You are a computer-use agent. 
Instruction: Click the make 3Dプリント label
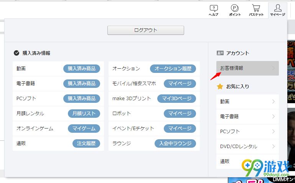[x=132, y=99]
